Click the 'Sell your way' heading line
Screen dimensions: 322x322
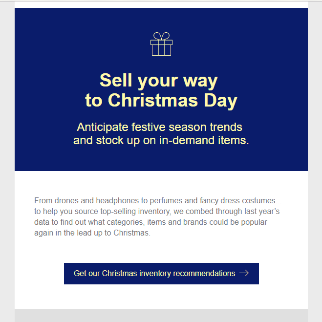pyautogui.click(x=158, y=81)
